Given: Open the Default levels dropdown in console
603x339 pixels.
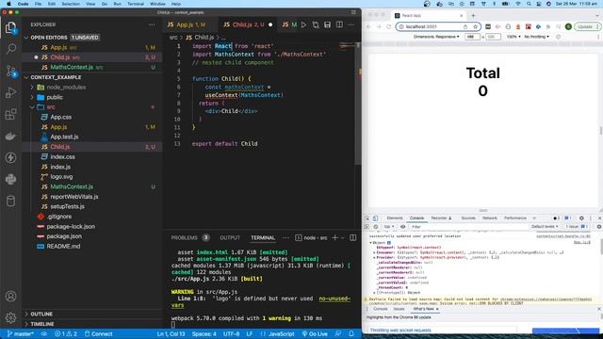Looking at the screenshot, I should [545, 227].
